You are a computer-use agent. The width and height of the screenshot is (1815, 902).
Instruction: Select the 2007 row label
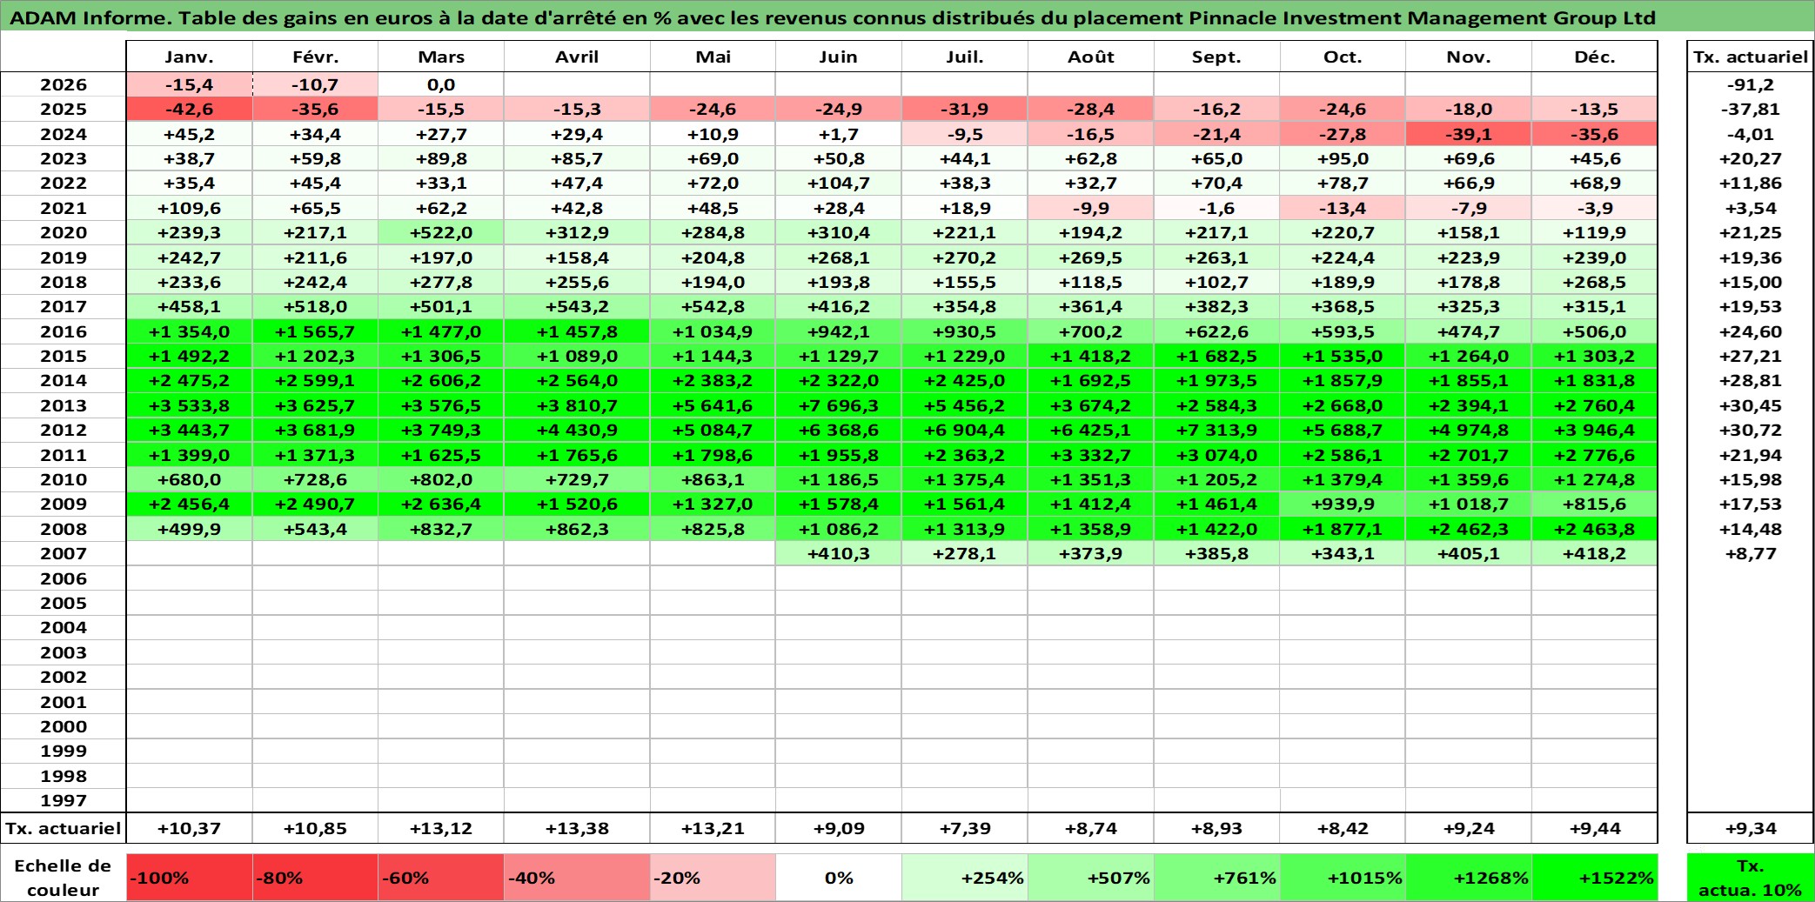64,553
